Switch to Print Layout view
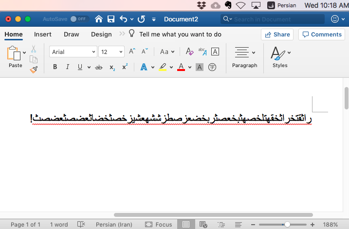Viewport: 349px width, 229px height. pos(186,224)
